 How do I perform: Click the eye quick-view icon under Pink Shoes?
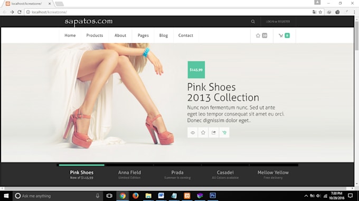coord(193,133)
